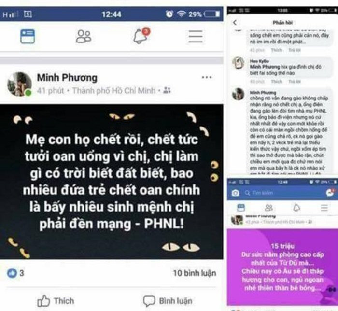Open the black background text post
The height and width of the screenshot is (311, 338).
tap(112, 182)
